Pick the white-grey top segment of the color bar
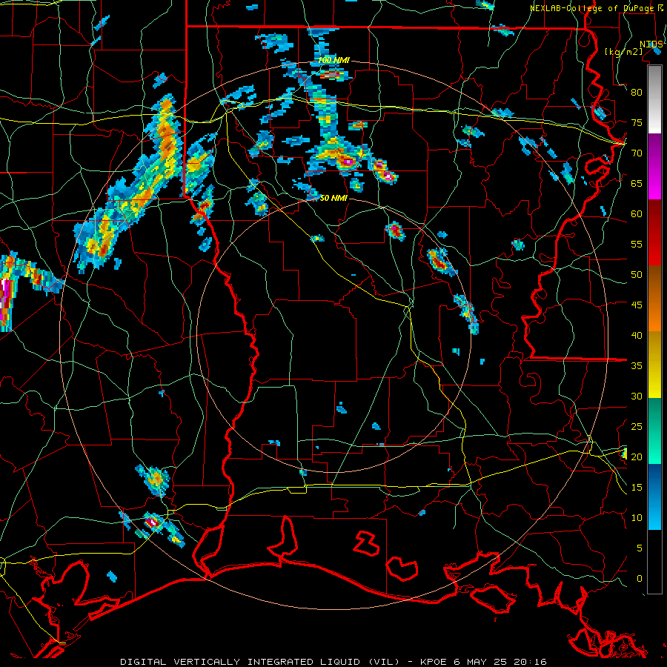667x667 pixels. pyautogui.click(x=654, y=99)
